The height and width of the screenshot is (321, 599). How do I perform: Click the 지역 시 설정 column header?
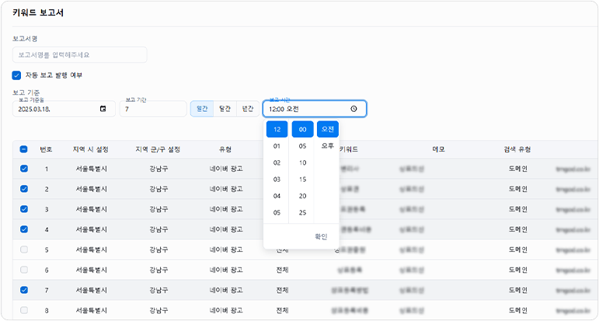pos(91,149)
